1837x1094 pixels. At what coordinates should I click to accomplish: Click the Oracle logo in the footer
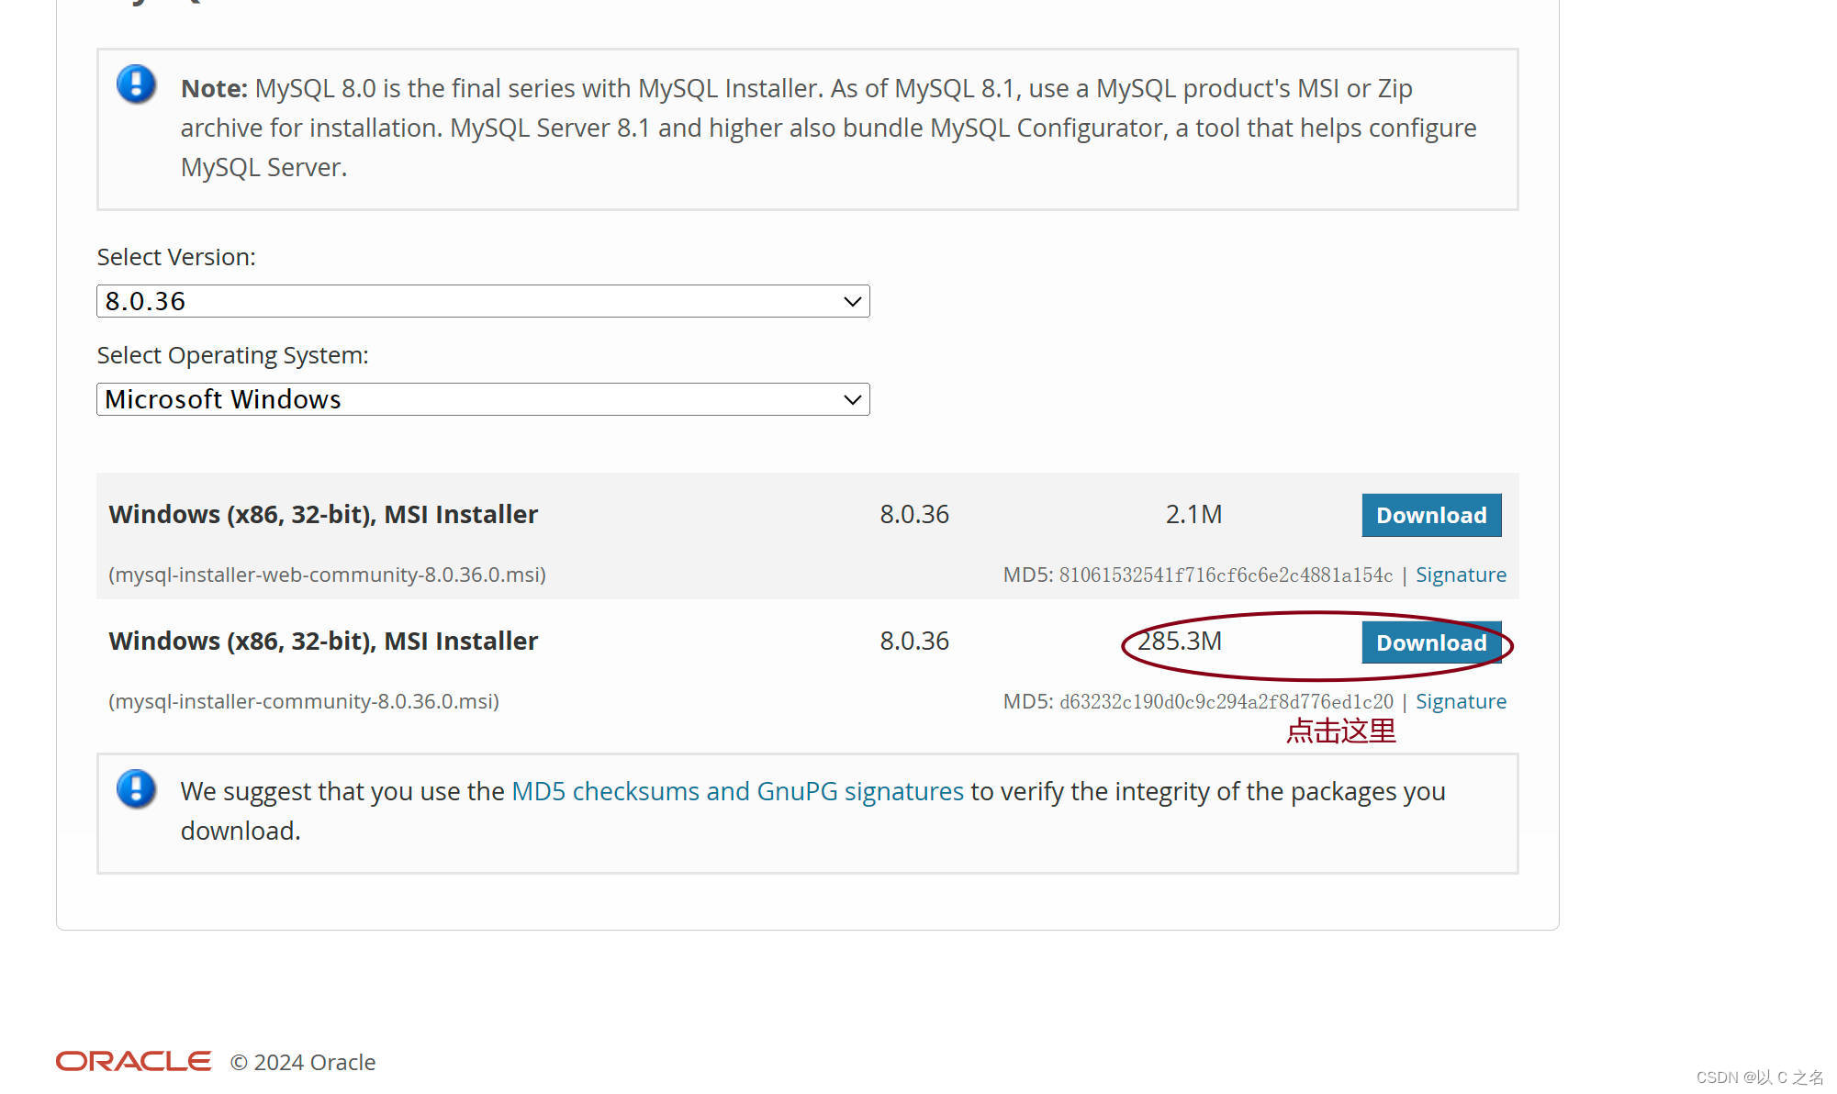[133, 1061]
